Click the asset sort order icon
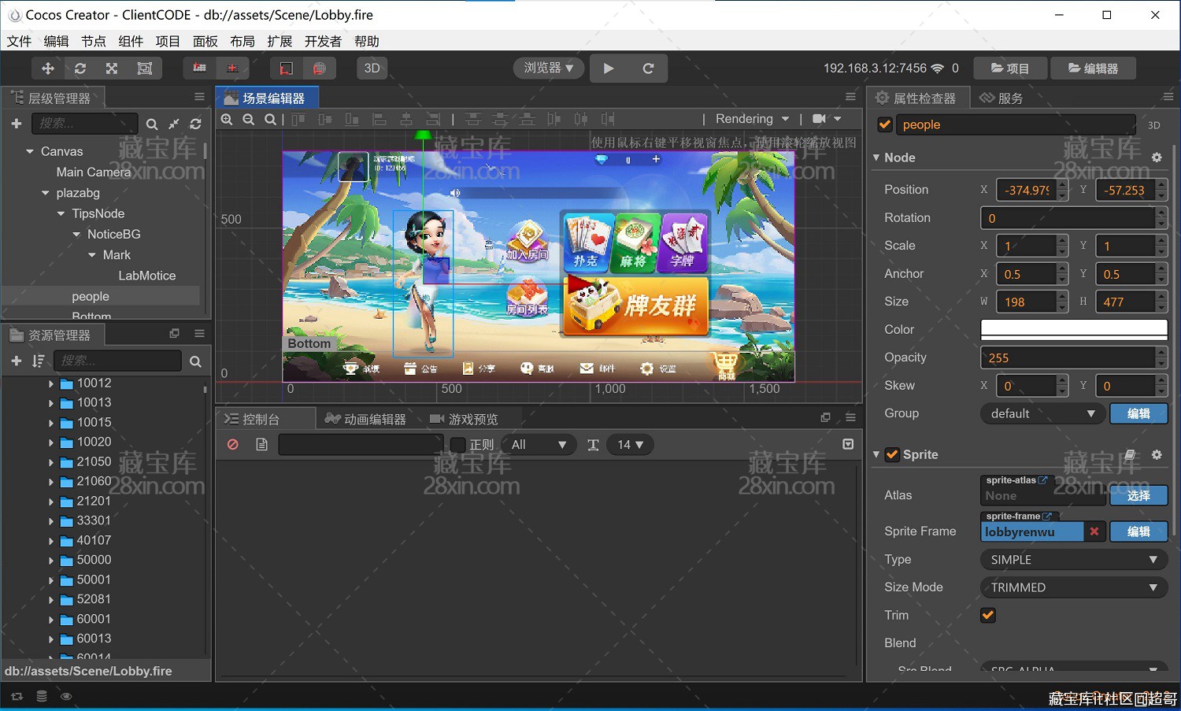The width and height of the screenshot is (1181, 711). pos(38,361)
